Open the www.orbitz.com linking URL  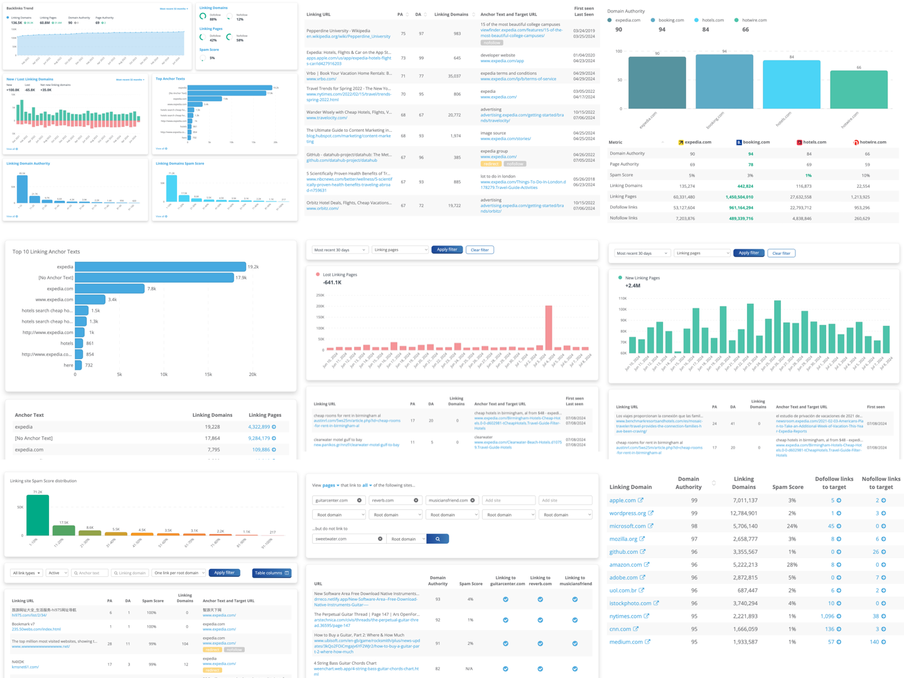tap(323, 208)
